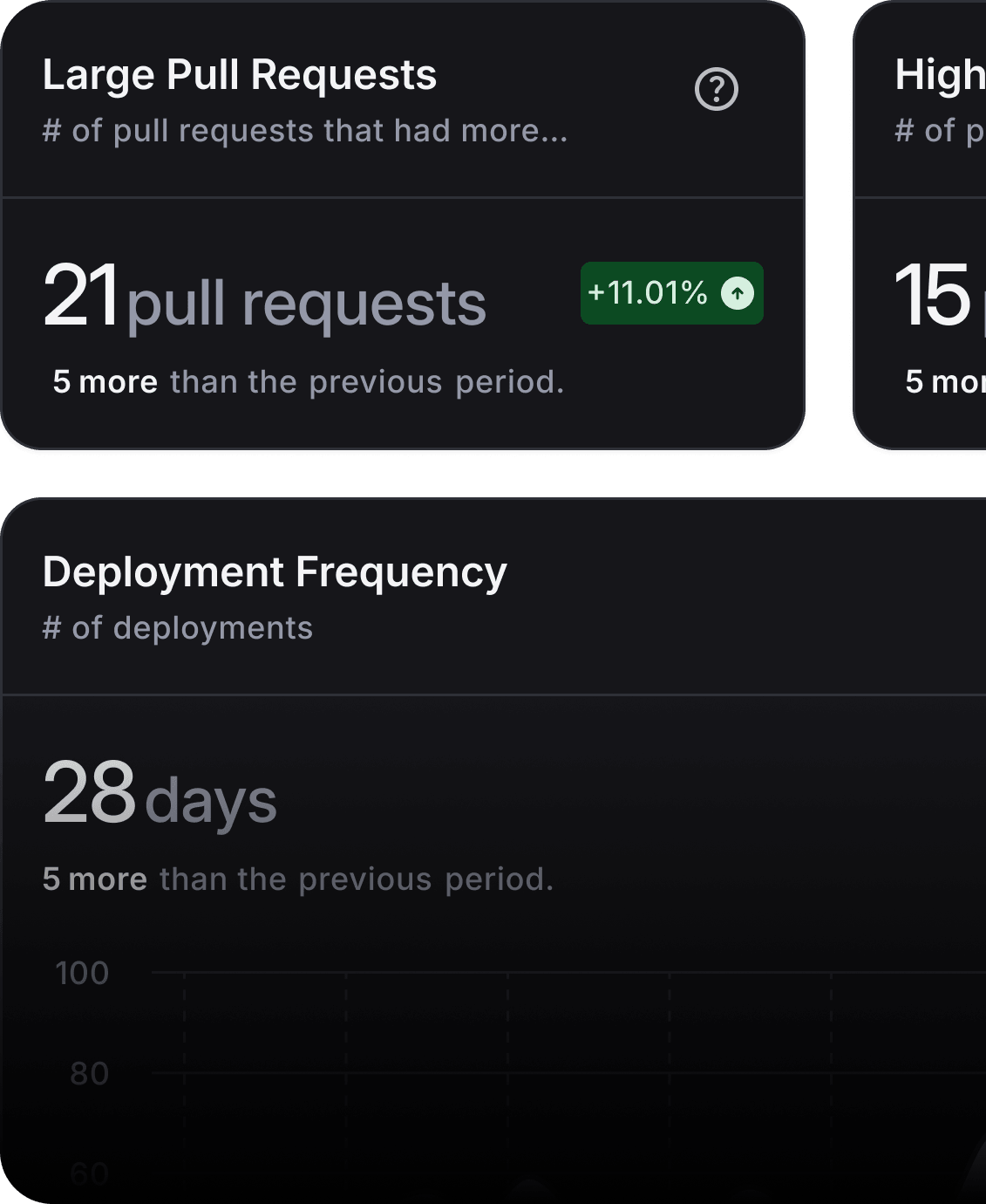Open the Large Pull Requests card header
Viewport: 986px width, 1204px height.
coord(240,74)
